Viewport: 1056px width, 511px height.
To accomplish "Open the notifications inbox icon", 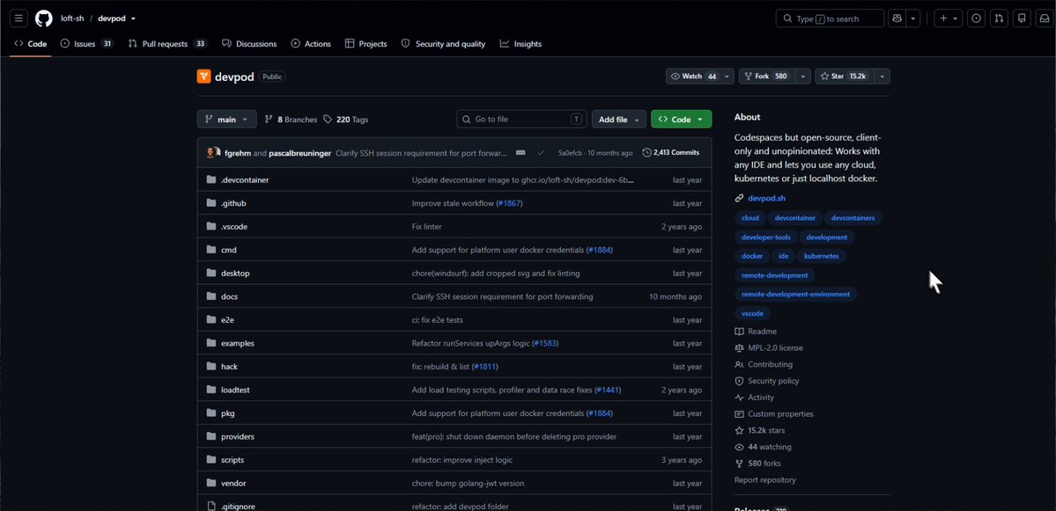I will pos(1045,18).
